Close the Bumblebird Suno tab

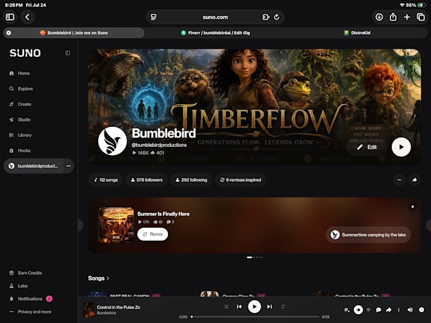coord(9,33)
